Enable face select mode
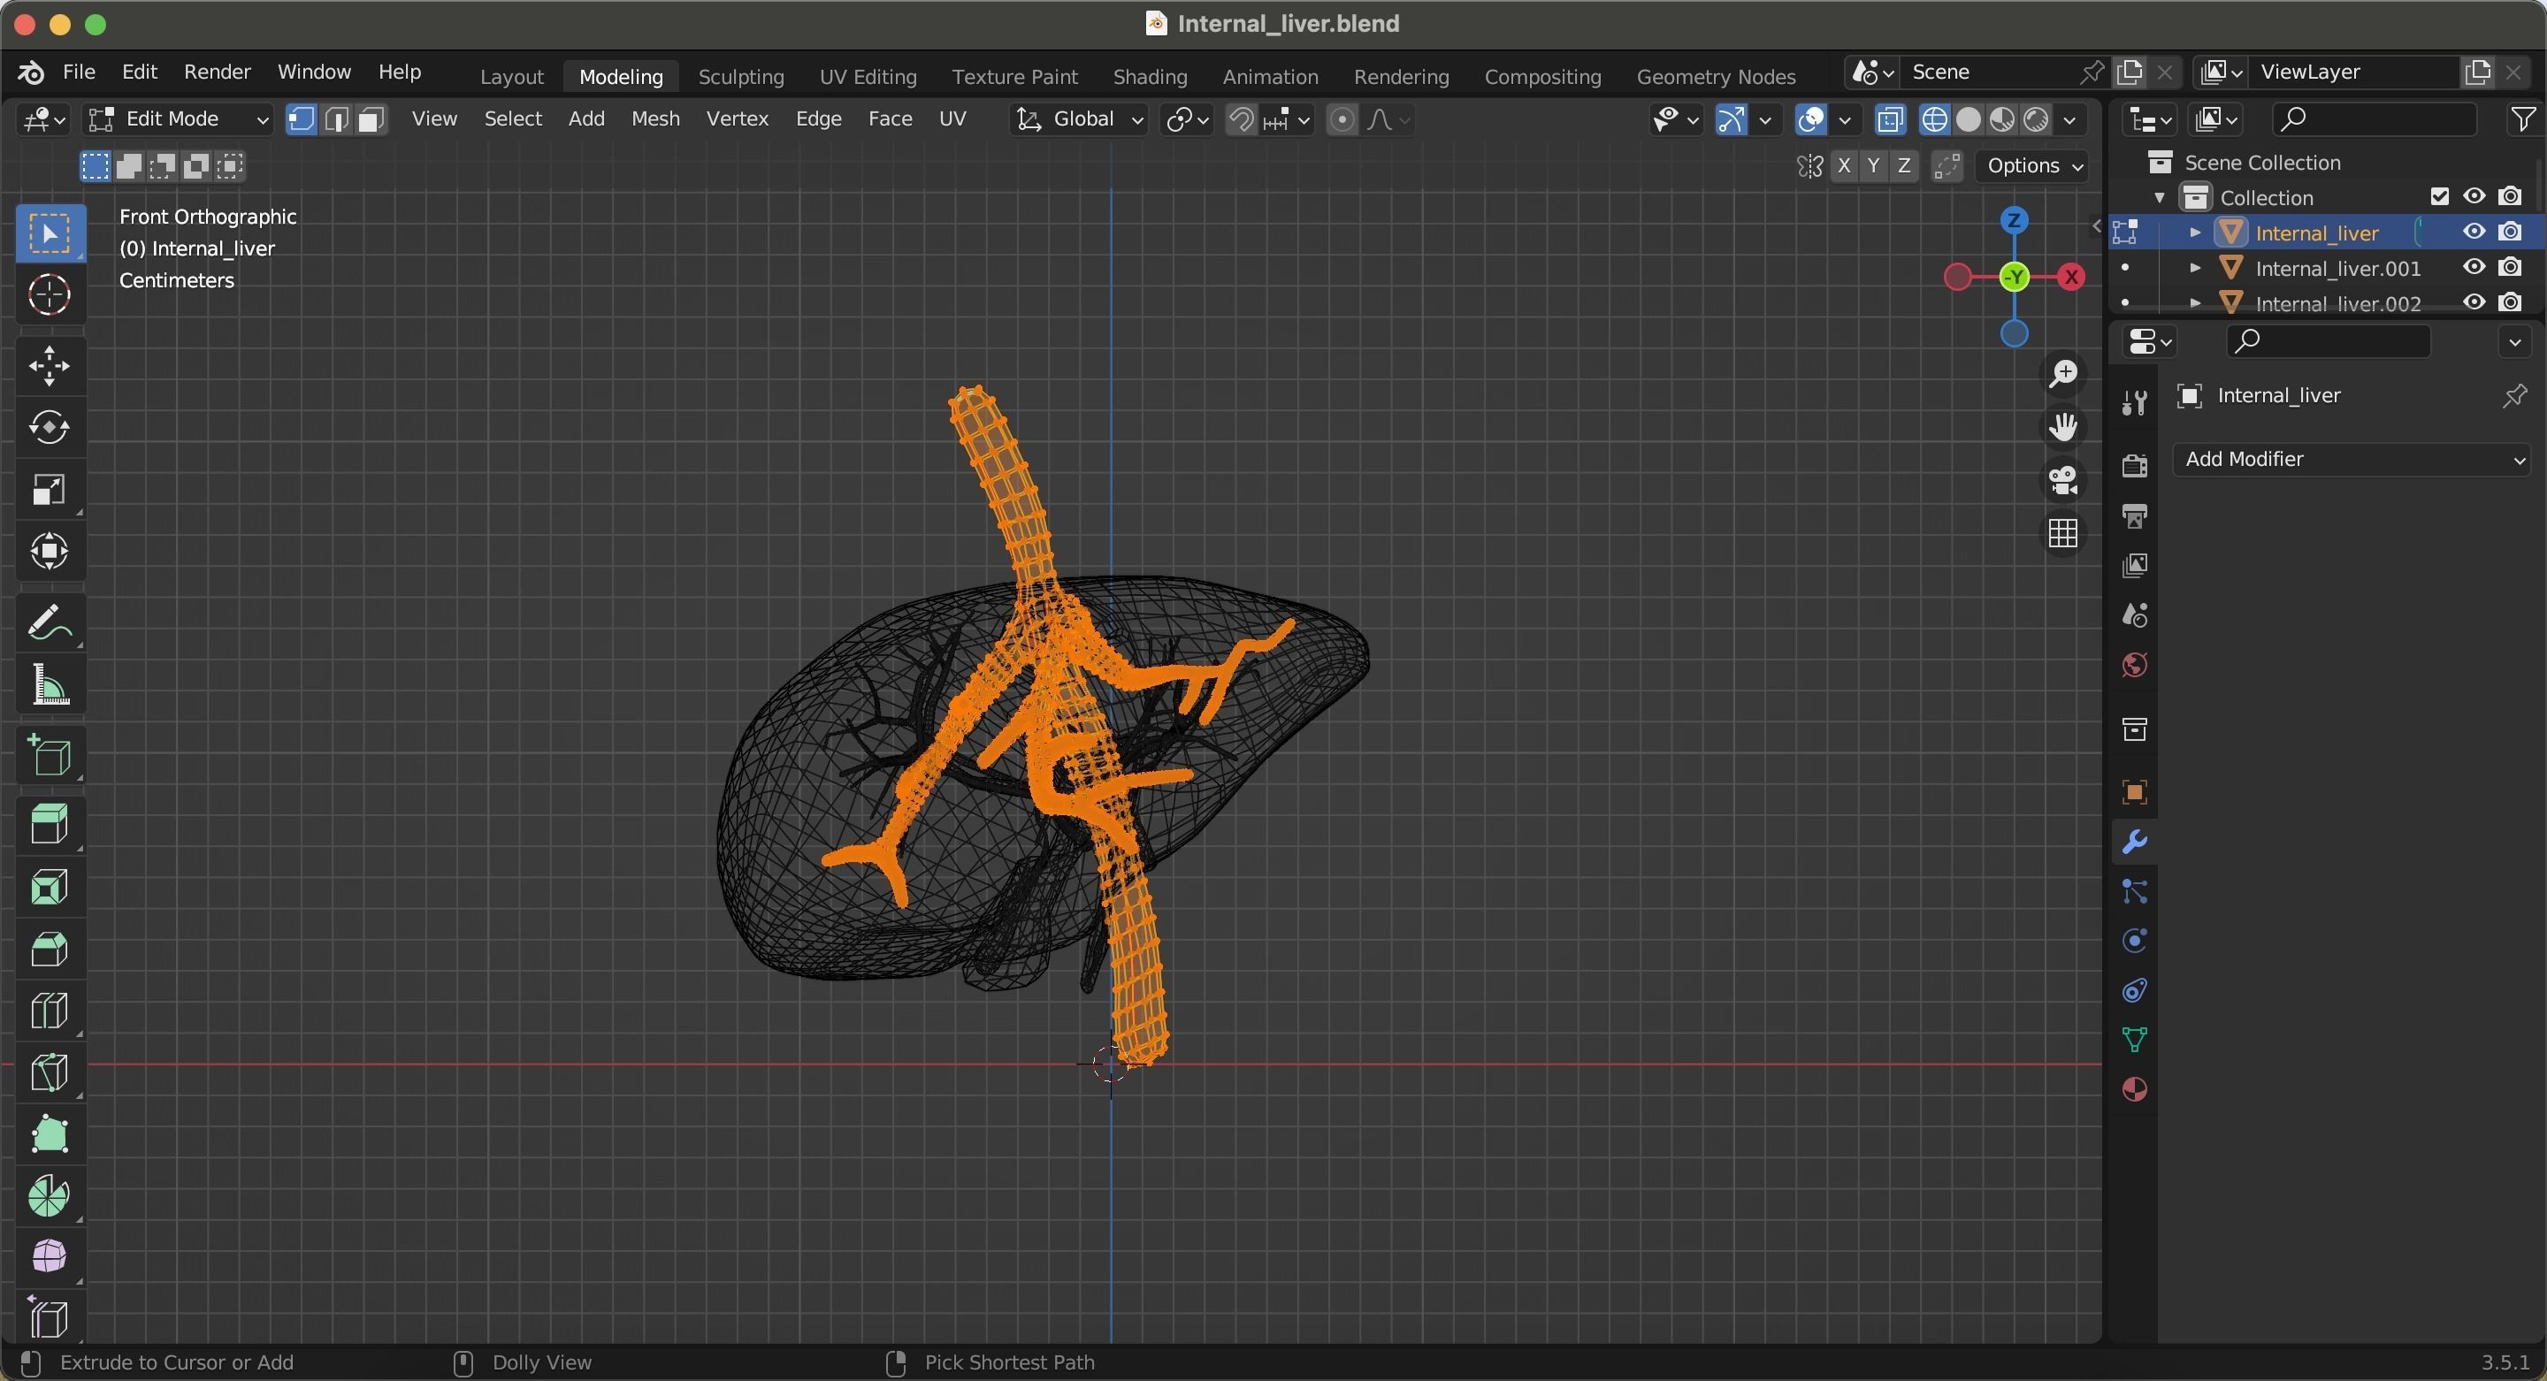This screenshot has width=2547, height=1381. 371,119
